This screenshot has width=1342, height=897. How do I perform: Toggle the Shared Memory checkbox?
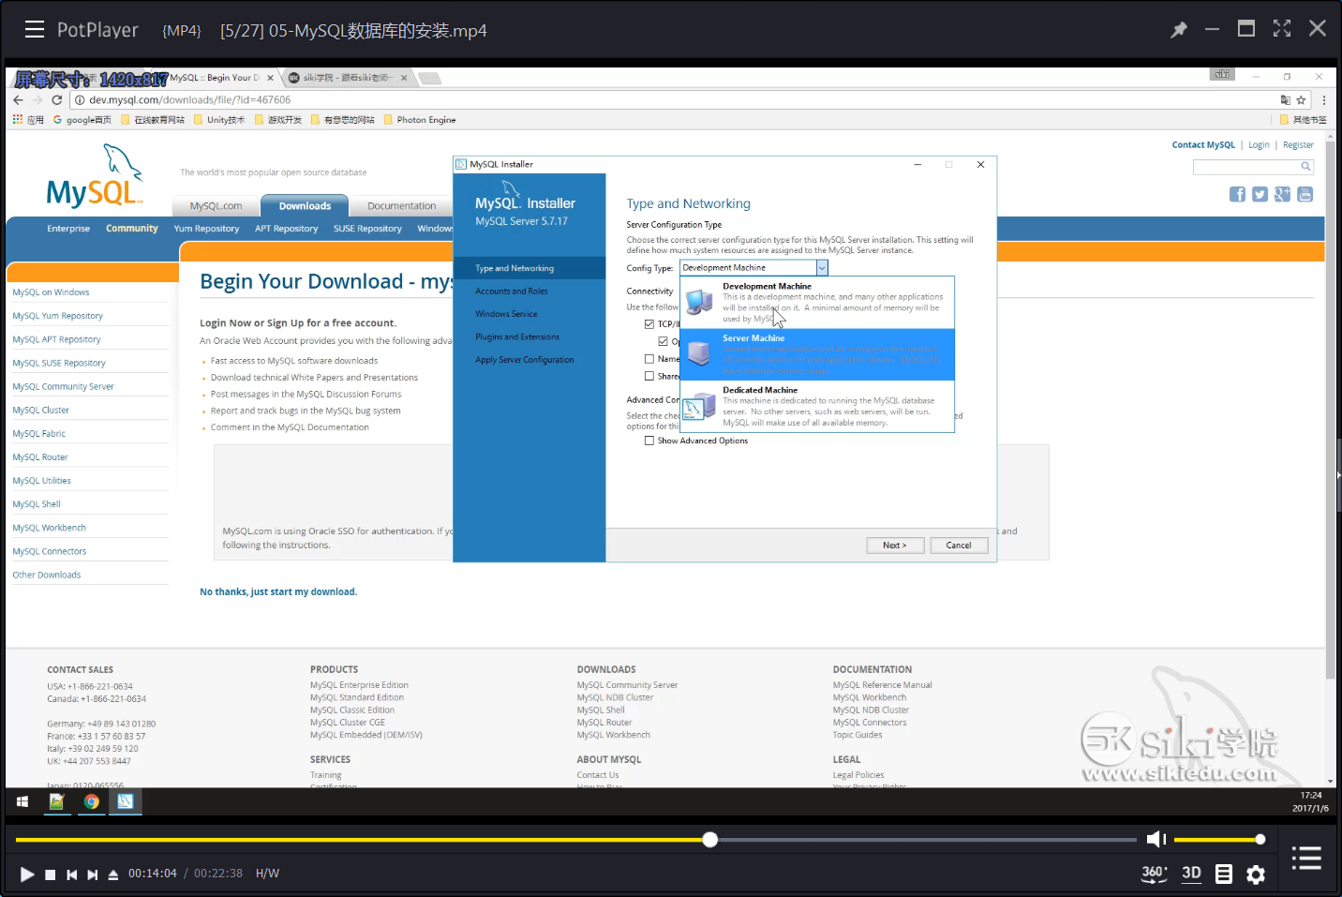click(x=649, y=376)
